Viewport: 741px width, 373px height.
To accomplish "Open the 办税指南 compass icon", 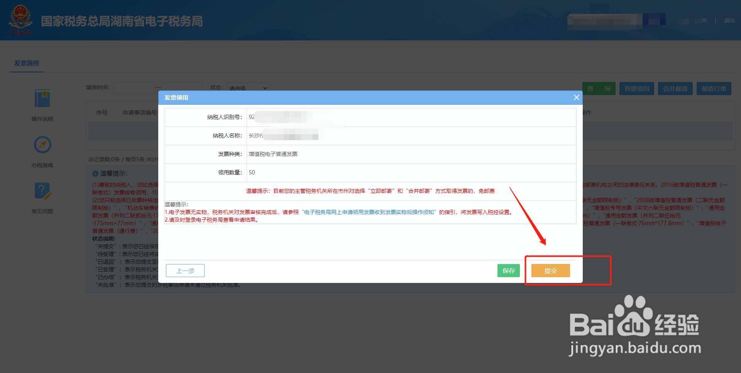I will pyautogui.click(x=42, y=145).
